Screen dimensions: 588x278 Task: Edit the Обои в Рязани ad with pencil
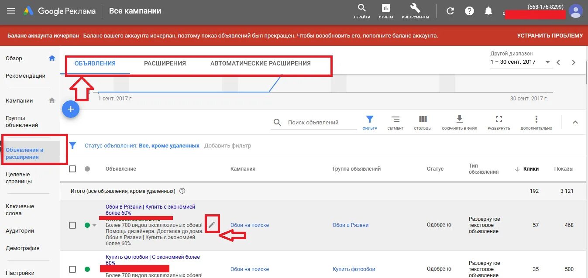pos(212,225)
